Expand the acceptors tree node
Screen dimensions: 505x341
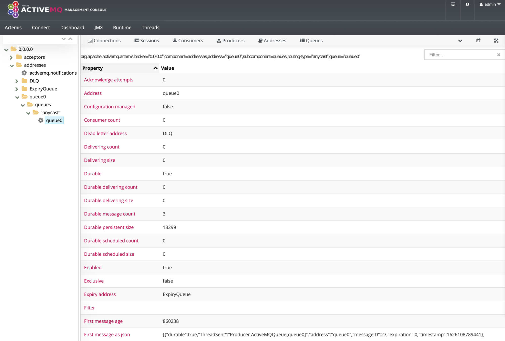click(x=11, y=57)
